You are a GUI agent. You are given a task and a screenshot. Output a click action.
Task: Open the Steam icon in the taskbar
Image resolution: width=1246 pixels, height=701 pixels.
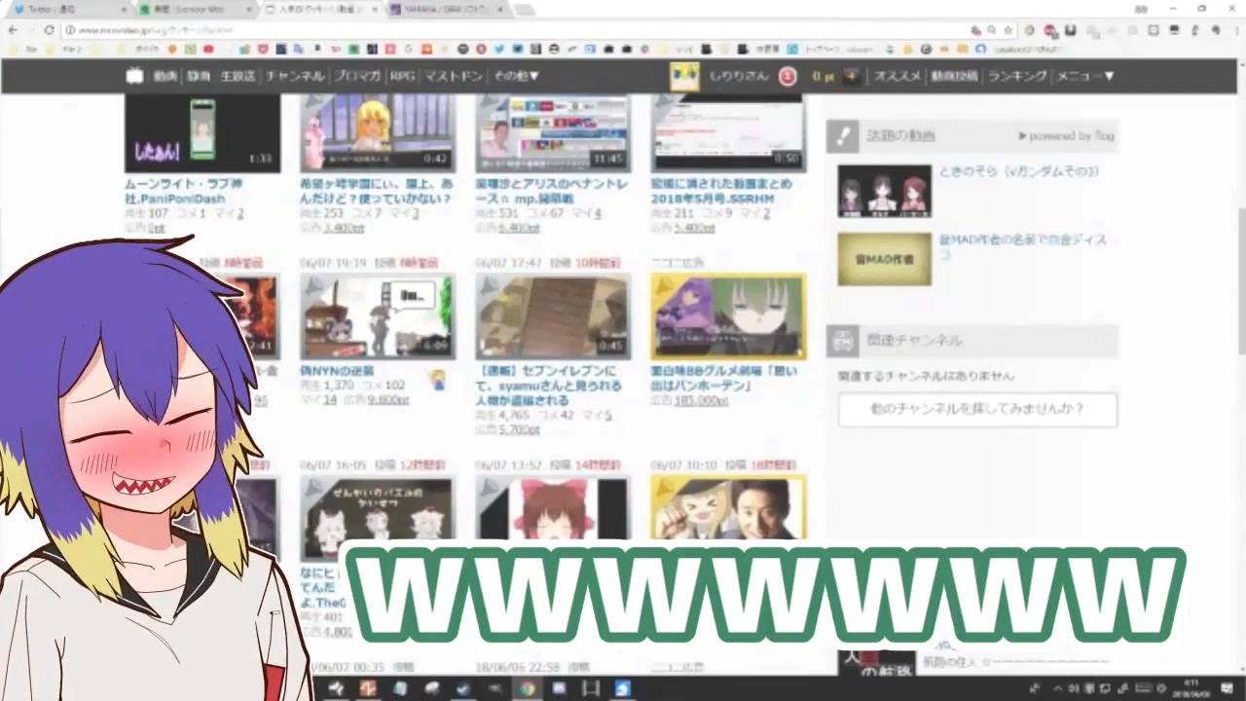pyautogui.click(x=462, y=688)
